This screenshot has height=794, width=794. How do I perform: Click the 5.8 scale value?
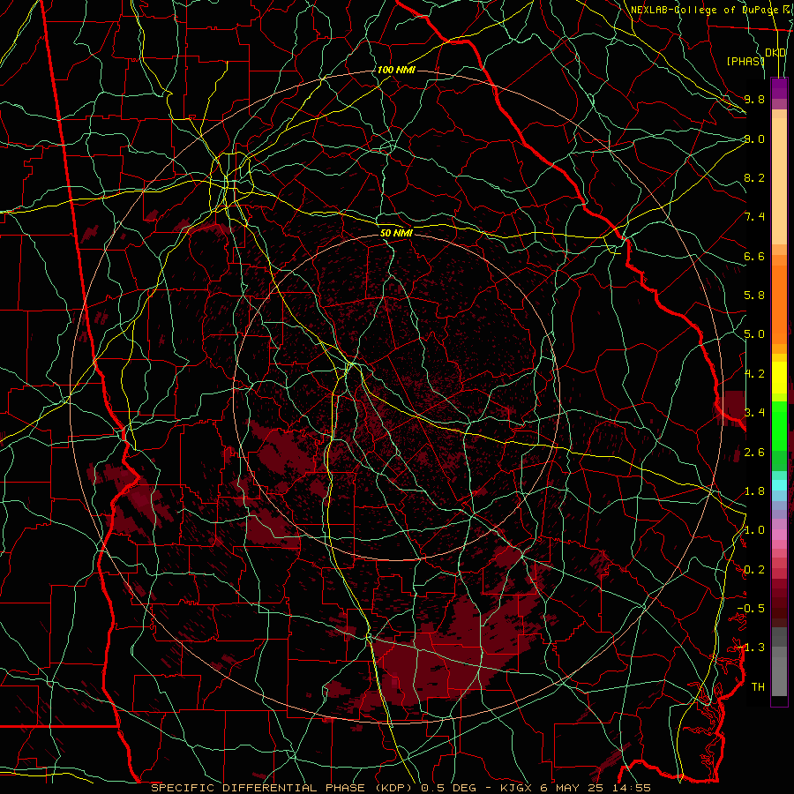[754, 296]
